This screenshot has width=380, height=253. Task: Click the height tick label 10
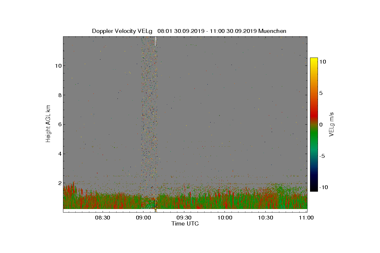tap(58, 66)
